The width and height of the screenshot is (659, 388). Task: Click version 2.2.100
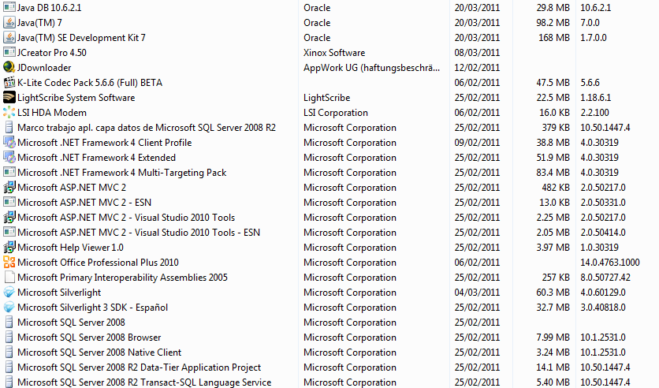click(x=594, y=113)
